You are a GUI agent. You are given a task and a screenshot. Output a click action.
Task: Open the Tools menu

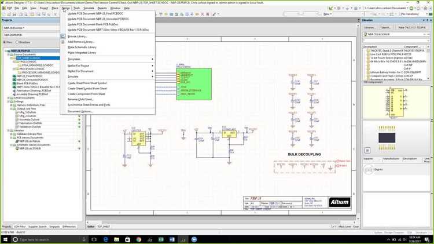76,8
